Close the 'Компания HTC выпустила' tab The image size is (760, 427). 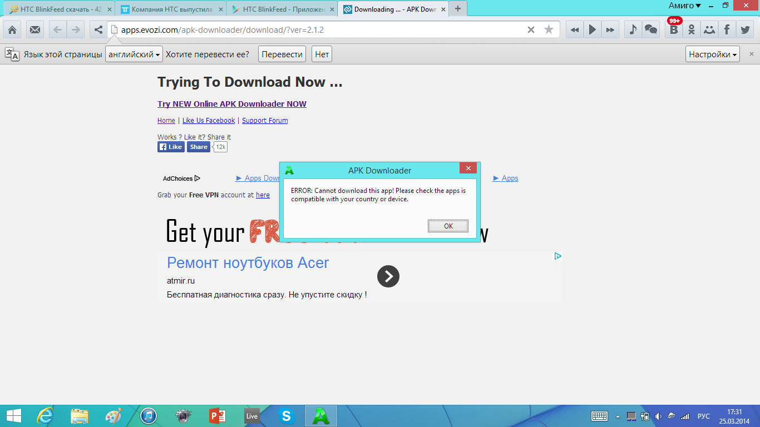[221, 9]
